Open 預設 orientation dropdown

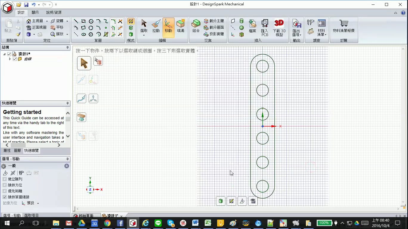38,203
